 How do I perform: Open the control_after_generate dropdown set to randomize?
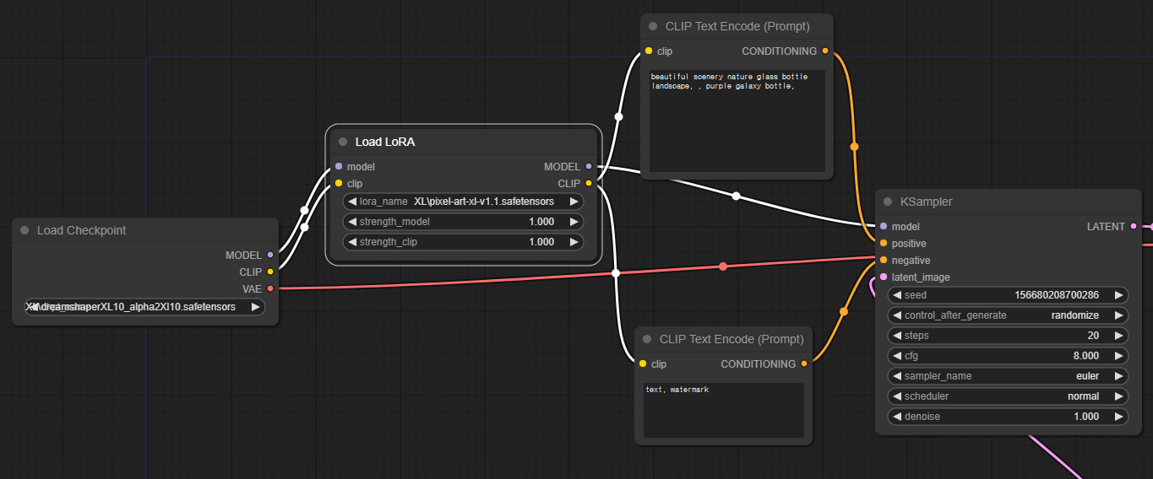coord(1008,315)
